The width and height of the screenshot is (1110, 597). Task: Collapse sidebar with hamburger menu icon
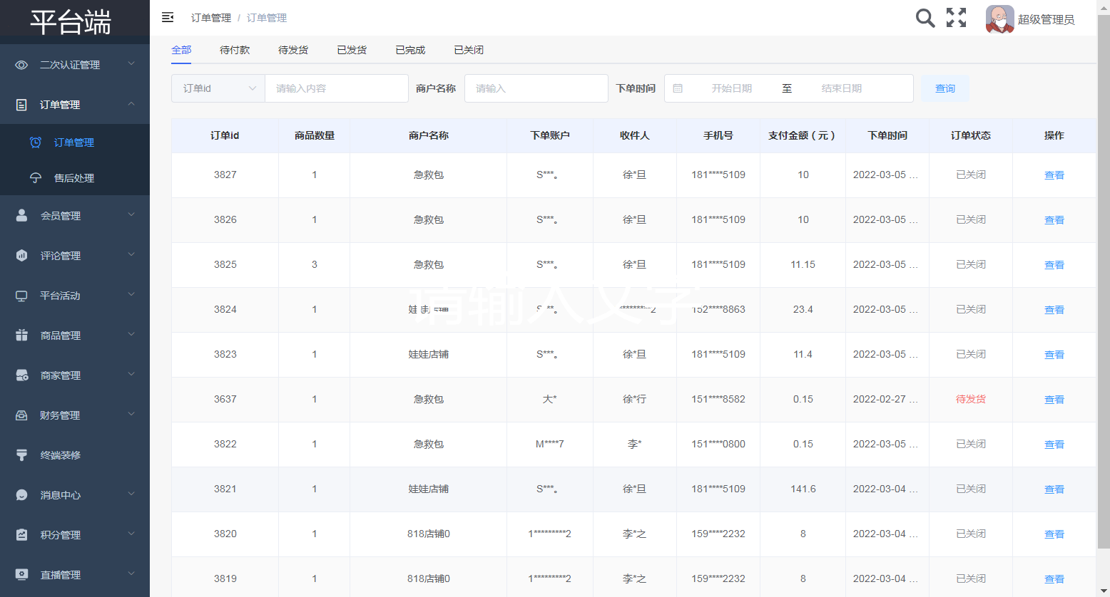168,17
